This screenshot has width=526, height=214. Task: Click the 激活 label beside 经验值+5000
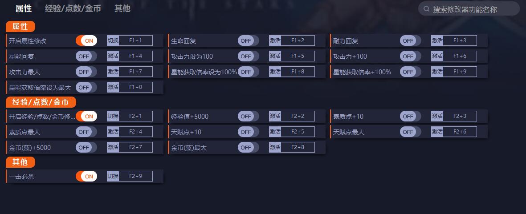click(x=275, y=116)
